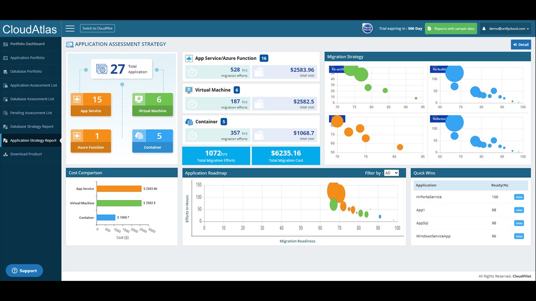Click the Download Product sidebar icon

tap(5, 154)
